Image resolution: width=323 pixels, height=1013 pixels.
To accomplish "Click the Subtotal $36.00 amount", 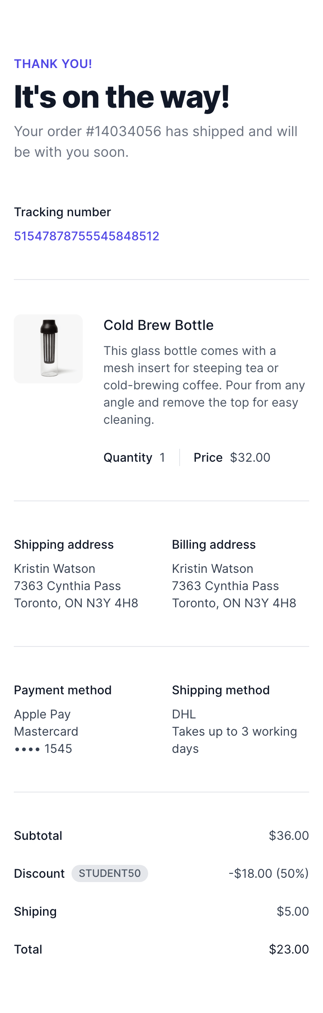I will [289, 836].
